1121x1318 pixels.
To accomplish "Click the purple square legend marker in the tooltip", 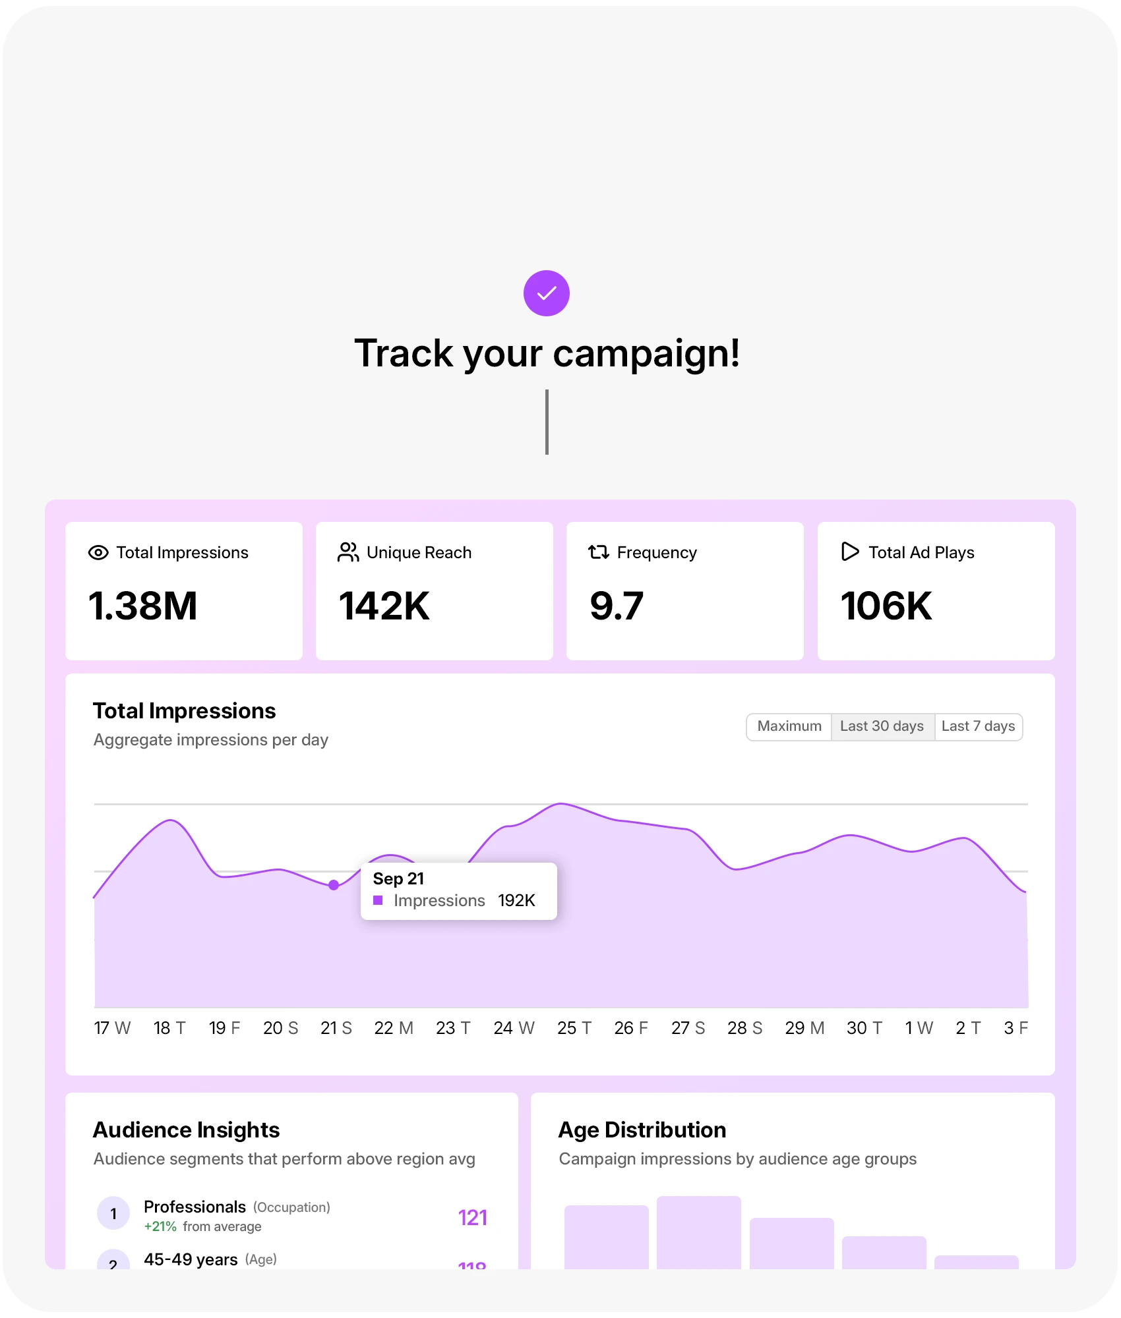I will click(379, 900).
